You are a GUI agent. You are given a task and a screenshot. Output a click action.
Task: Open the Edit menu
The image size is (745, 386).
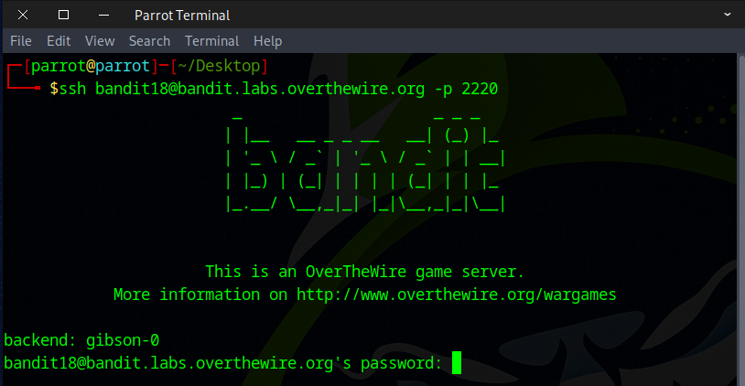(x=59, y=41)
